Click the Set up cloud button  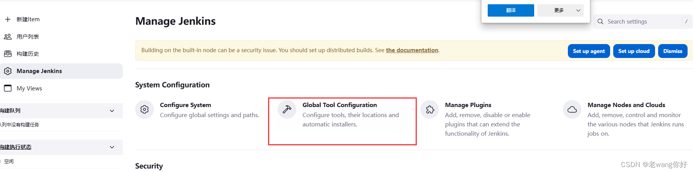coord(634,51)
